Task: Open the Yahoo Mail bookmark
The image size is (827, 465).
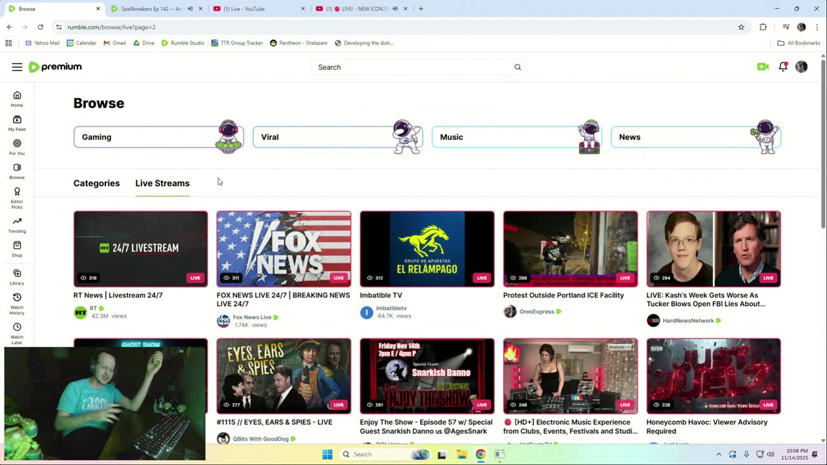Action: coord(43,43)
